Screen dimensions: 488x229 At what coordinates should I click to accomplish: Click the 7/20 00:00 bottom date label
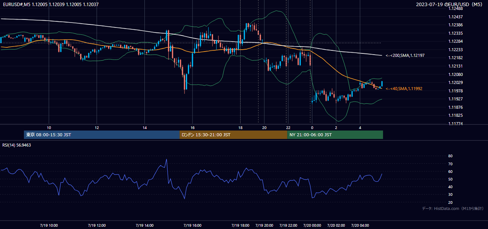click(312, 226)
